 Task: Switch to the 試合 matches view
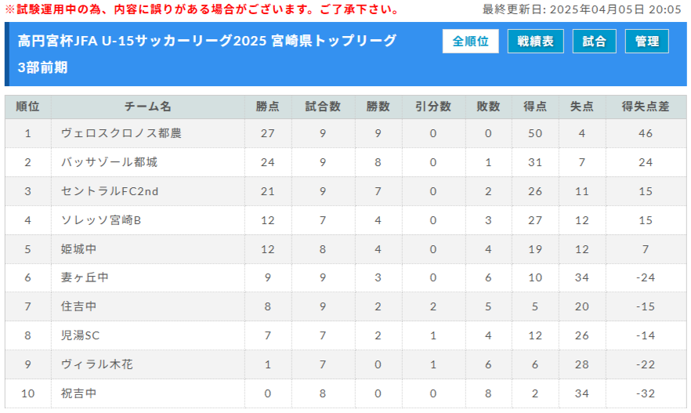[x=594, y=42]
